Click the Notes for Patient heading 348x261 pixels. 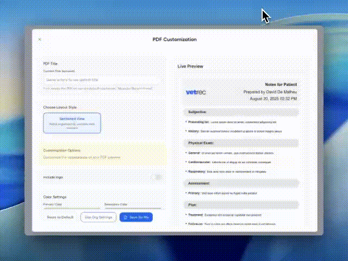(281, 85)
